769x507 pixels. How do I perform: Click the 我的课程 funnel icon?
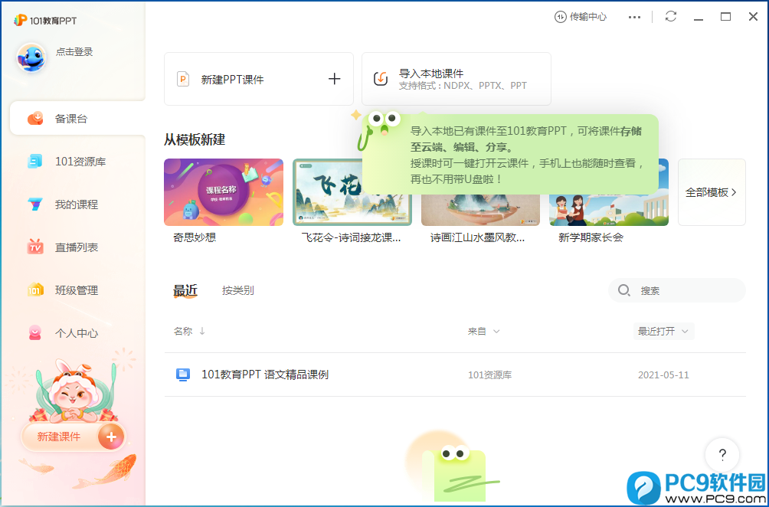[x=34, y=204]
